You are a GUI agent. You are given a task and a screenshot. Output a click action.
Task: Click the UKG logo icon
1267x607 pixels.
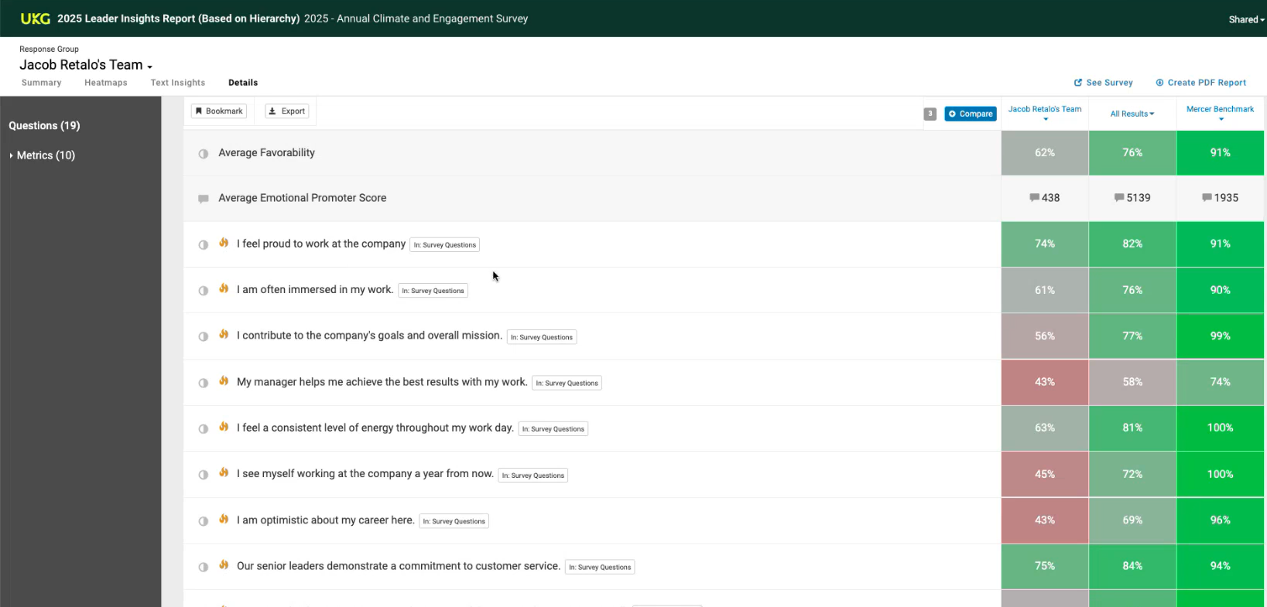(x=35, y=19)
